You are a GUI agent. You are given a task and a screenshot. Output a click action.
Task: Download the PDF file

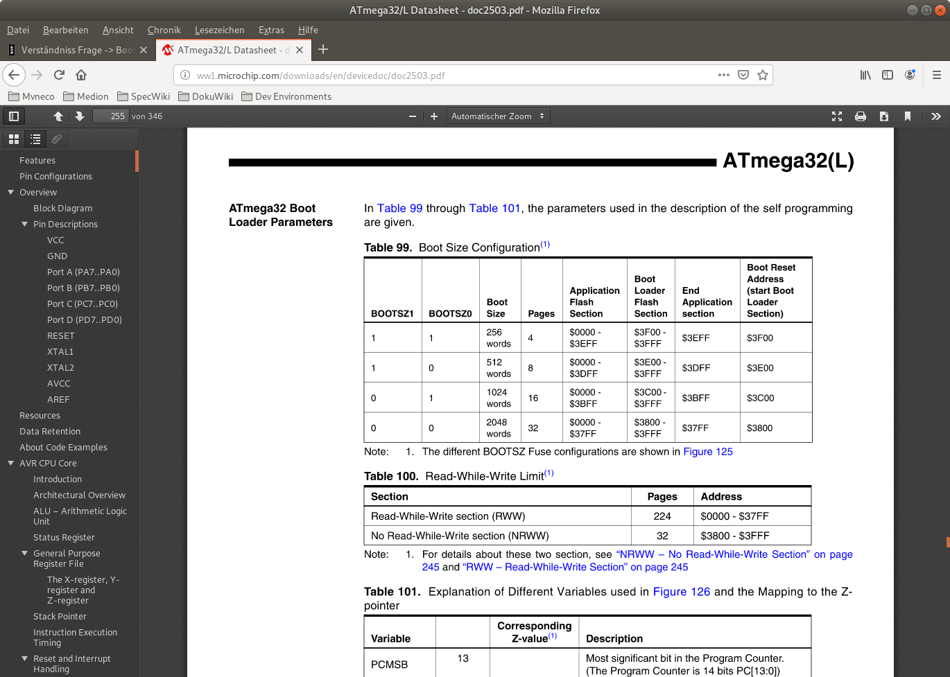[884, 116]
